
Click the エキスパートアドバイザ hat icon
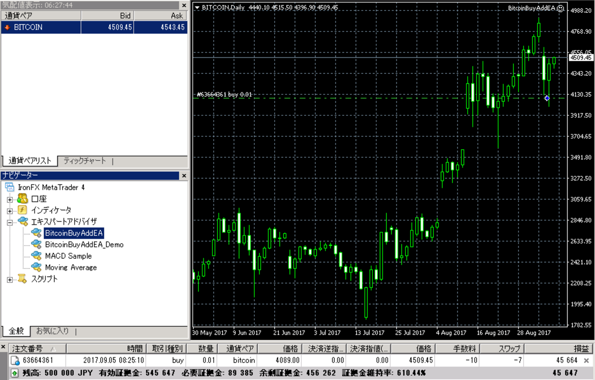pos(22,222)
